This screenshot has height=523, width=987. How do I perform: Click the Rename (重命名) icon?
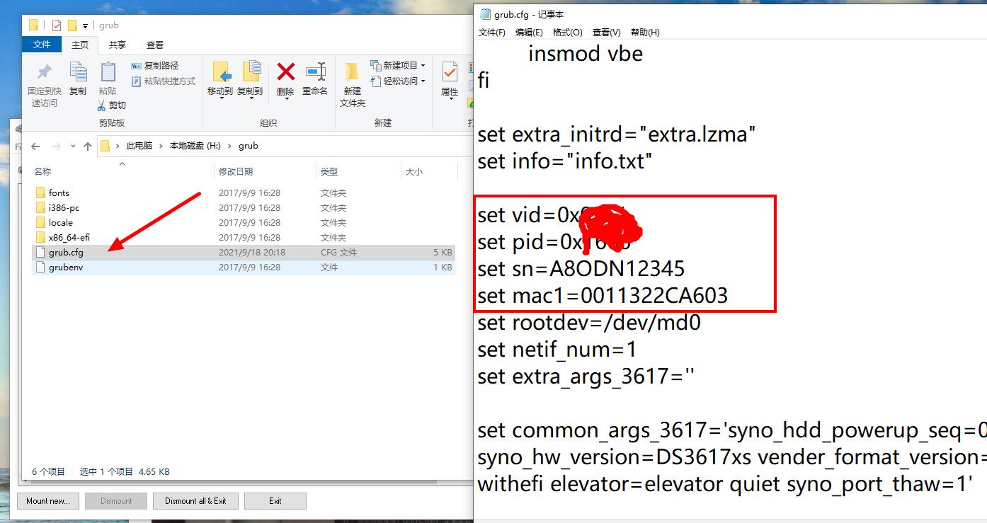pyautogui.click(x=315, y=71)
